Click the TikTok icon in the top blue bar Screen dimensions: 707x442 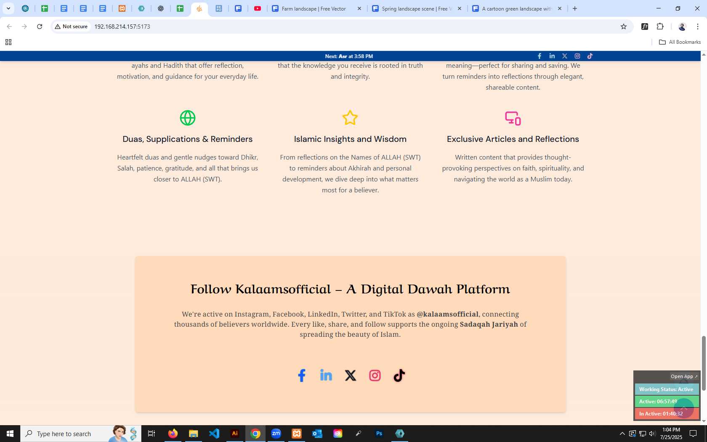(590, 56)
